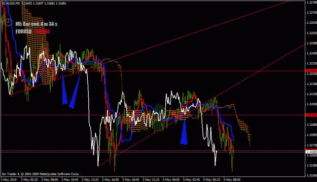Click the clock icon beside bar-end timer
The height and width of the screenshot is (182, 317).
click(8, 22)
